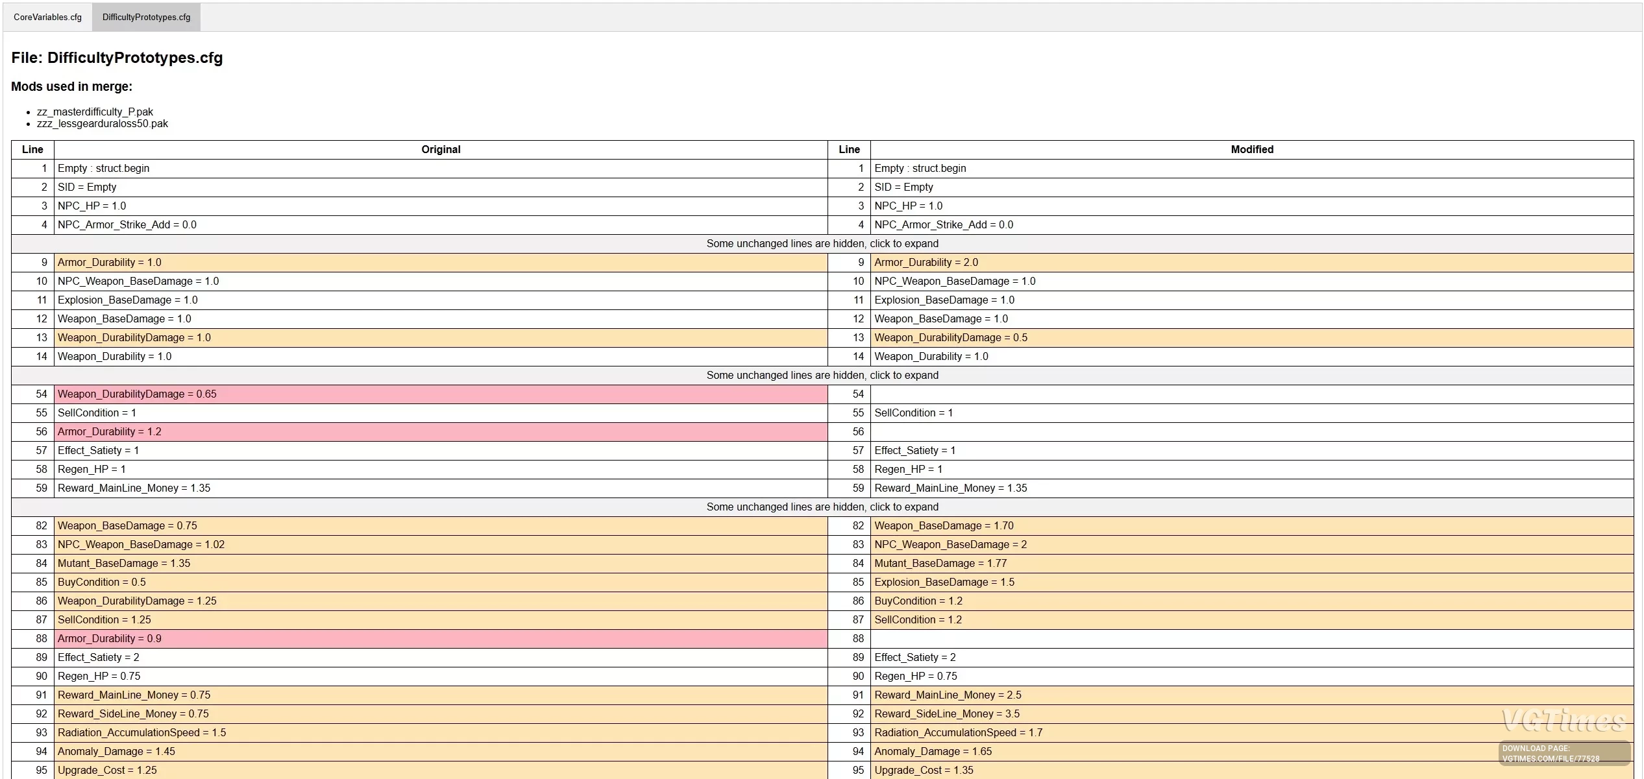1644x779 pixels.
Task: Click modified line Armor_Durability = 2.0
Action: pos(926,263)
